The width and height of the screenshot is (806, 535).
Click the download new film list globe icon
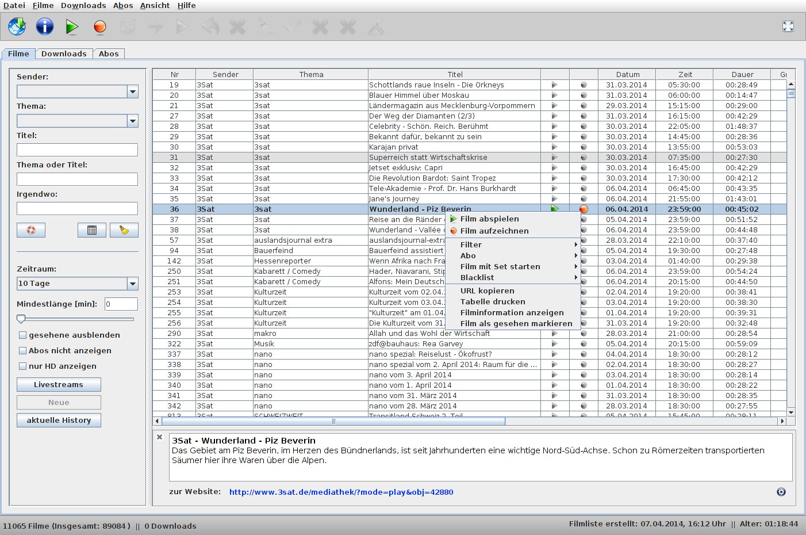pos(17,26)
